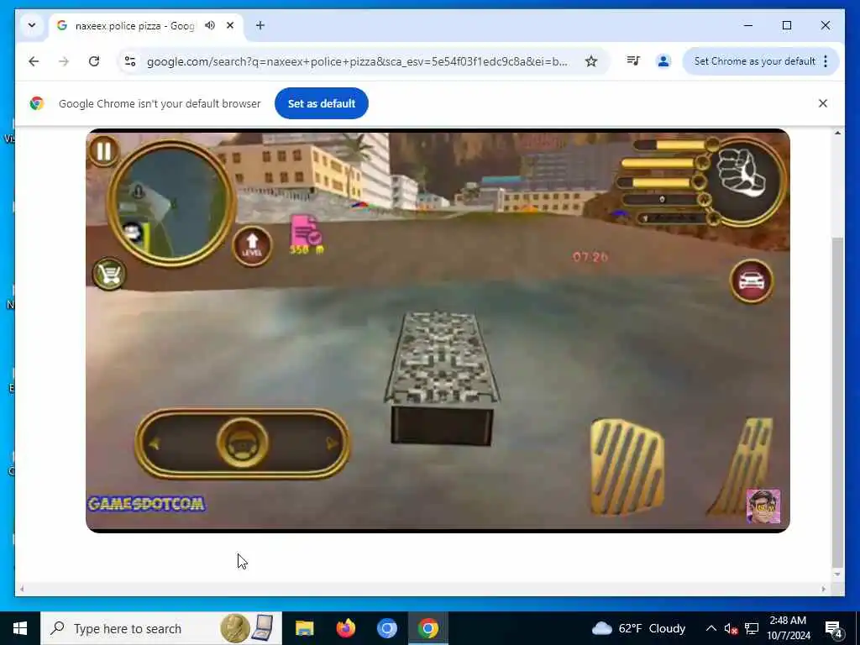Click the scrollbar up arrow

[837, 134]
